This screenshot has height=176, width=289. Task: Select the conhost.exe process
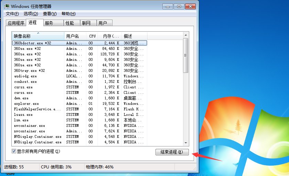(79, 81)
